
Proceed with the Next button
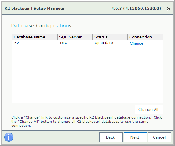coord(135,137)
